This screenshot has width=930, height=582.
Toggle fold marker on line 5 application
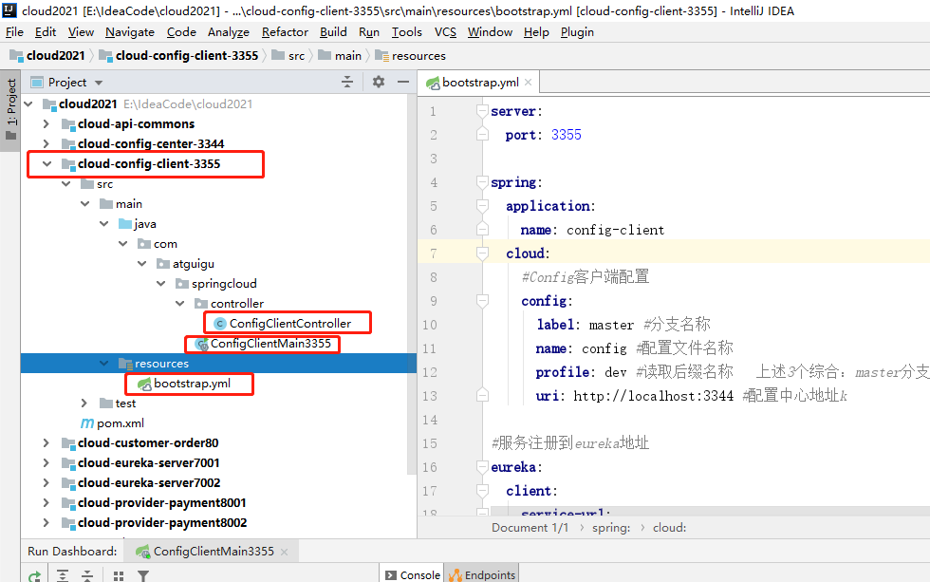click(x=482, y=206)
